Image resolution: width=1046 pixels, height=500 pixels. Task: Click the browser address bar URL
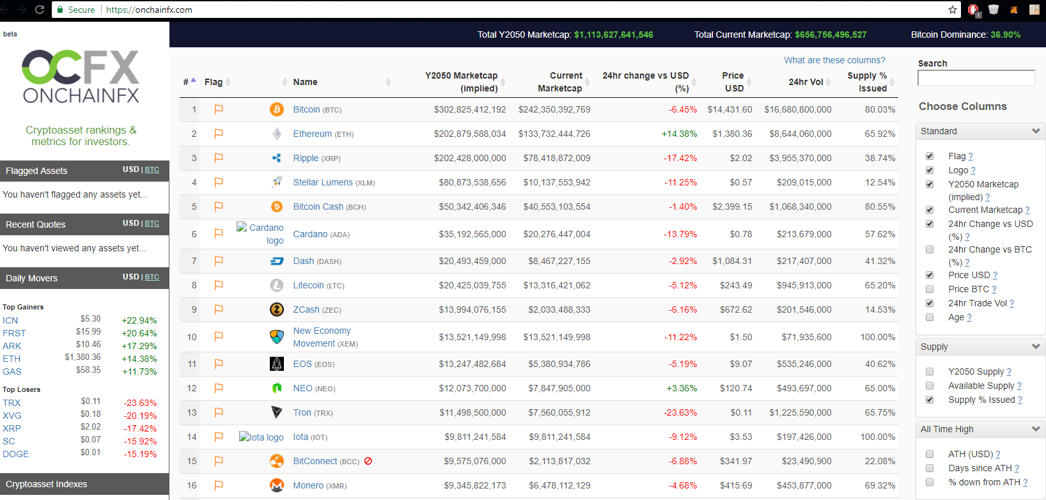149,10
